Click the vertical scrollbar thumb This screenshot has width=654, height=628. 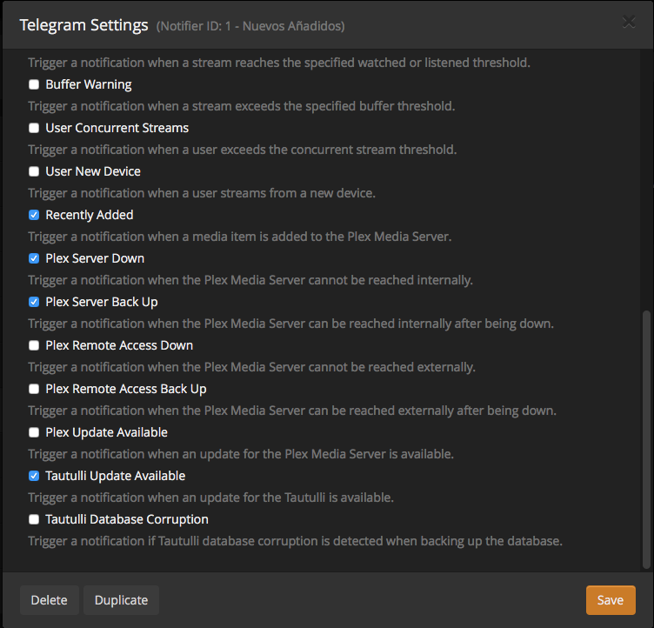[644, 435]
